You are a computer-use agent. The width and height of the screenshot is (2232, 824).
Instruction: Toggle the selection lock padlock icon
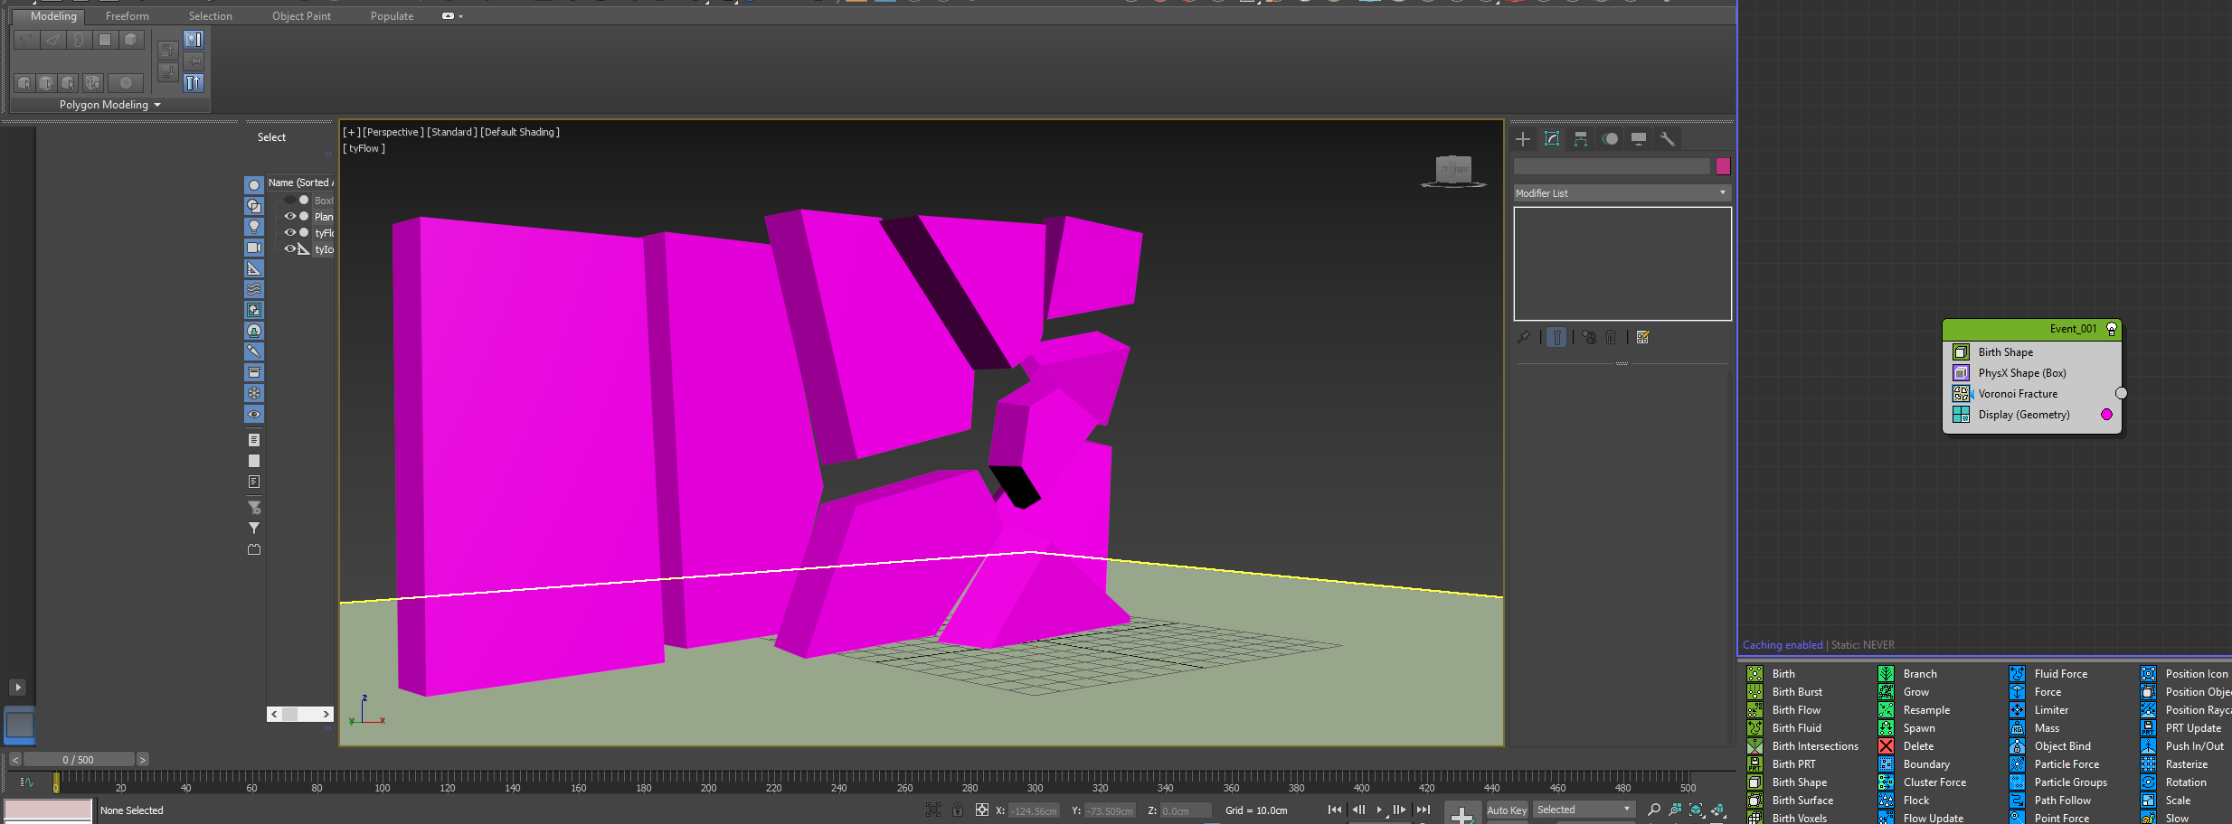[958, 810]
